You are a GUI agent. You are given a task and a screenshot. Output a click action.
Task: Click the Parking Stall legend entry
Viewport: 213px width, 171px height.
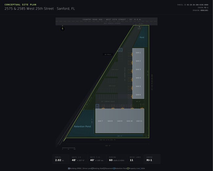(99, 168)
